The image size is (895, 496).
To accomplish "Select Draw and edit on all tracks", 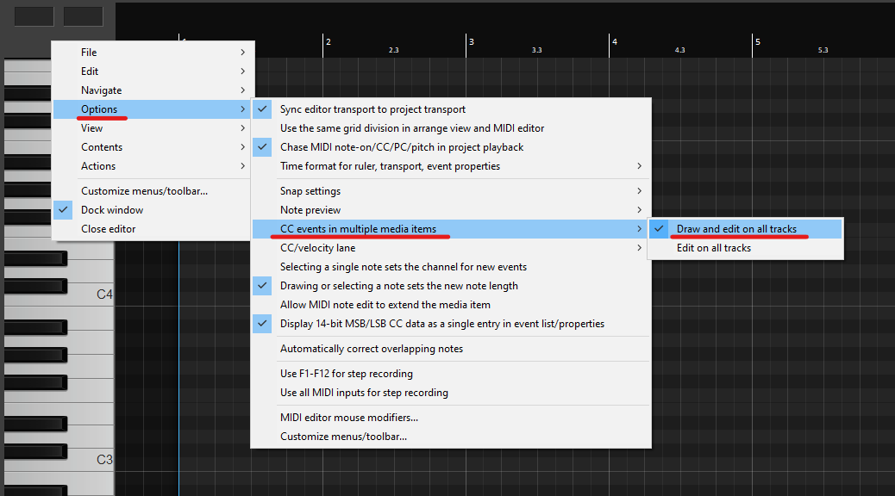I will [x=746, y=228].
